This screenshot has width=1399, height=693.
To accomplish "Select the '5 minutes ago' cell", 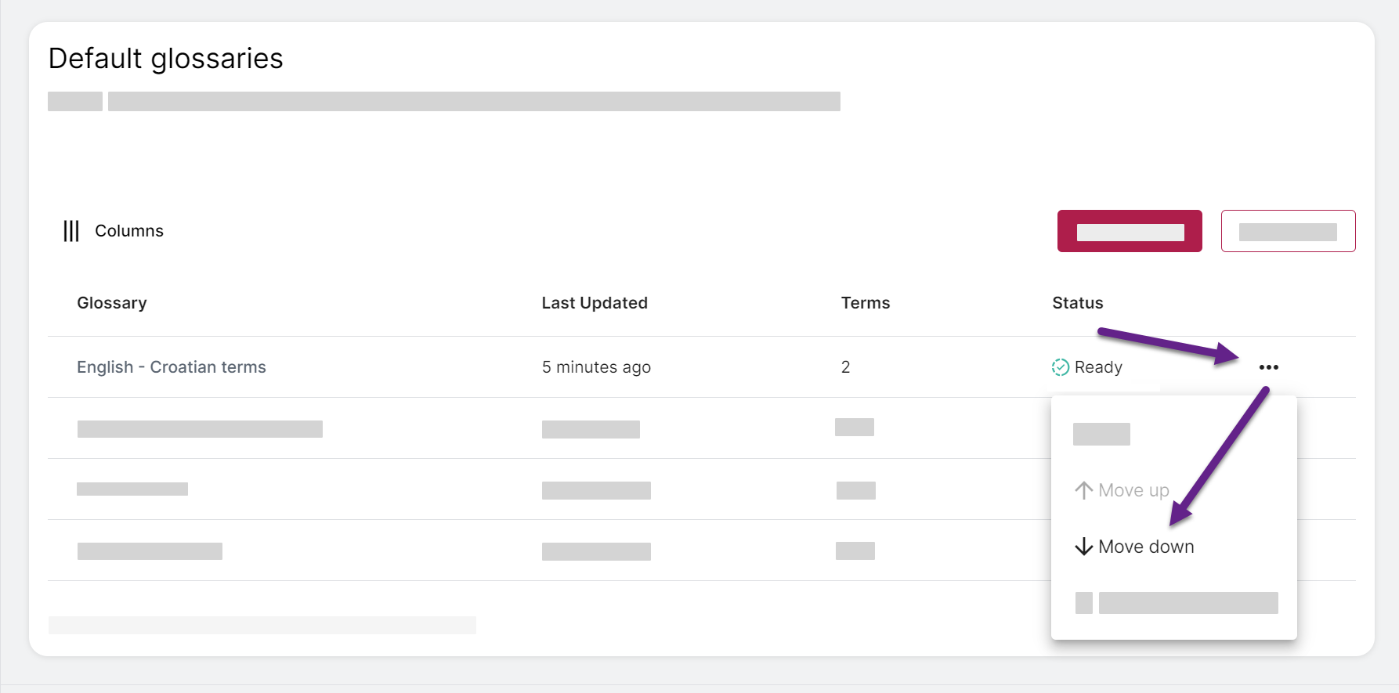I will [x=596, y=367].
